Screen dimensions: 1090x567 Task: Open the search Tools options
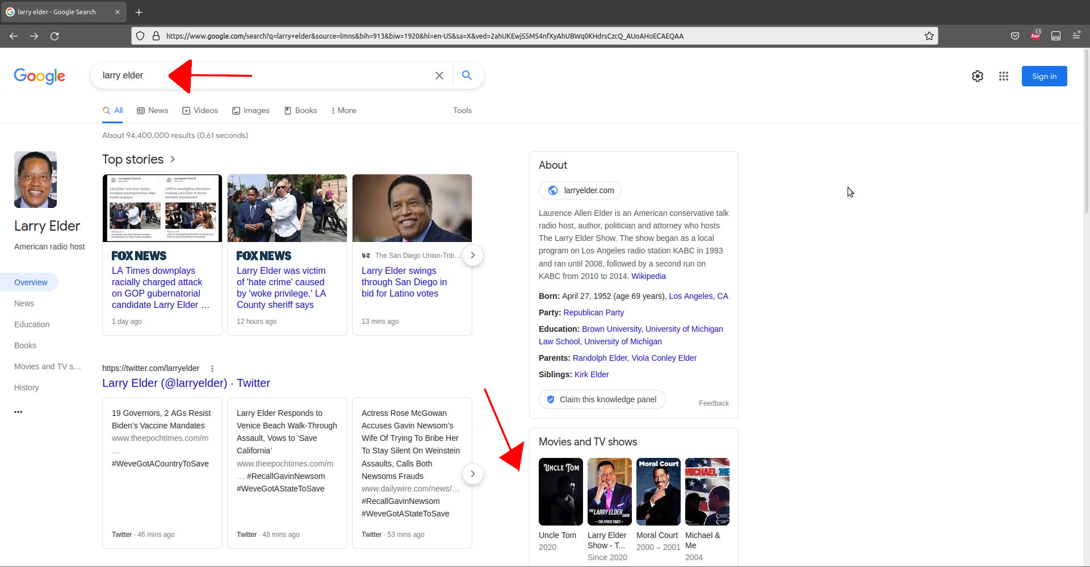[x=462, y=111]
